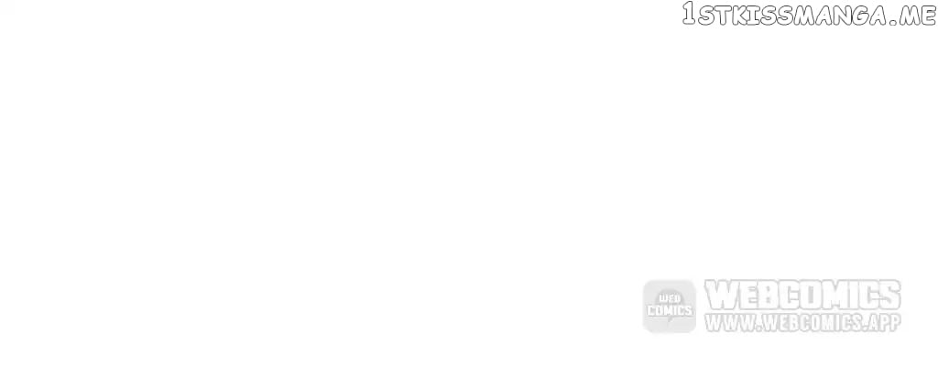
Task: Click the letter M in the WEBCOMICS title
Action: (x=837, y=296)
